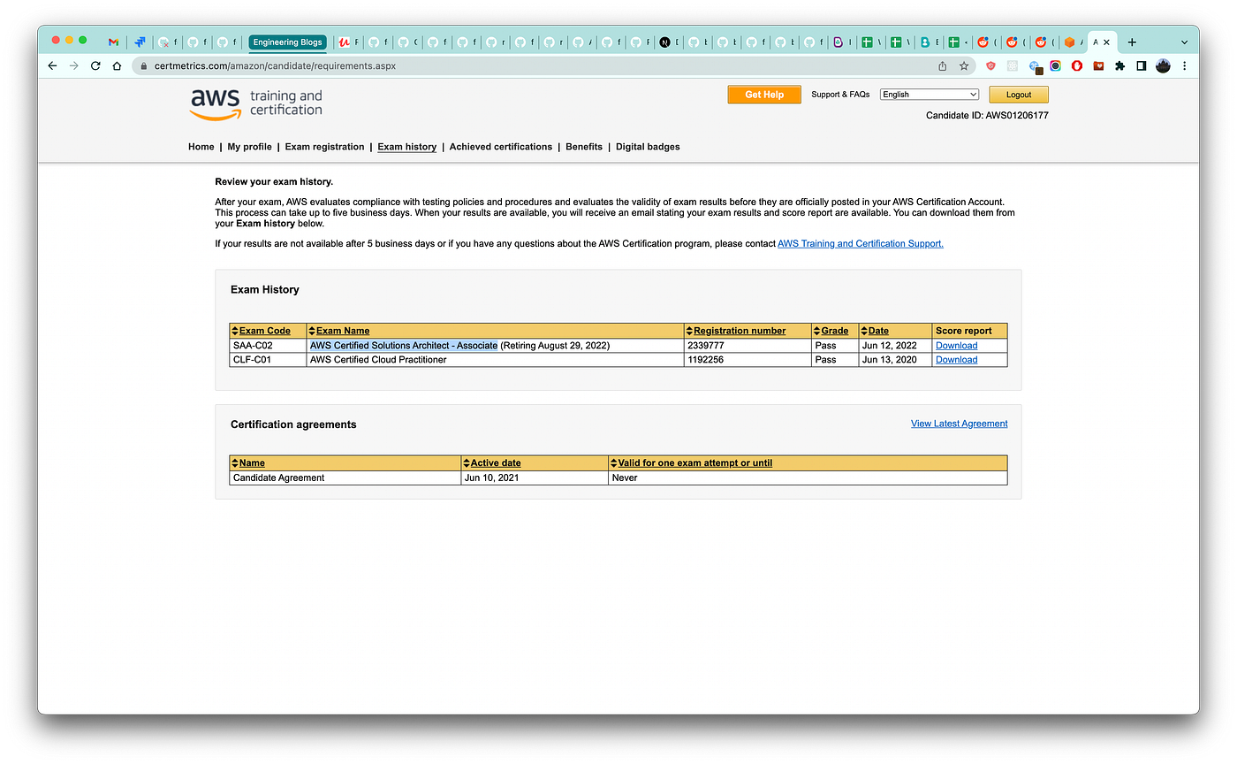The width and height of the screenshot is (1237, 764).
Task: Go back to the previous page
Action: pos(52,65)
